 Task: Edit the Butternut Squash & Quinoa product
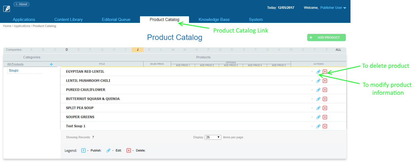click(319, 99)
